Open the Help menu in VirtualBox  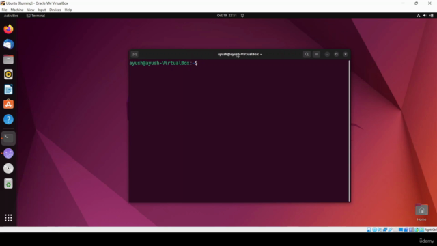point(68,10)
